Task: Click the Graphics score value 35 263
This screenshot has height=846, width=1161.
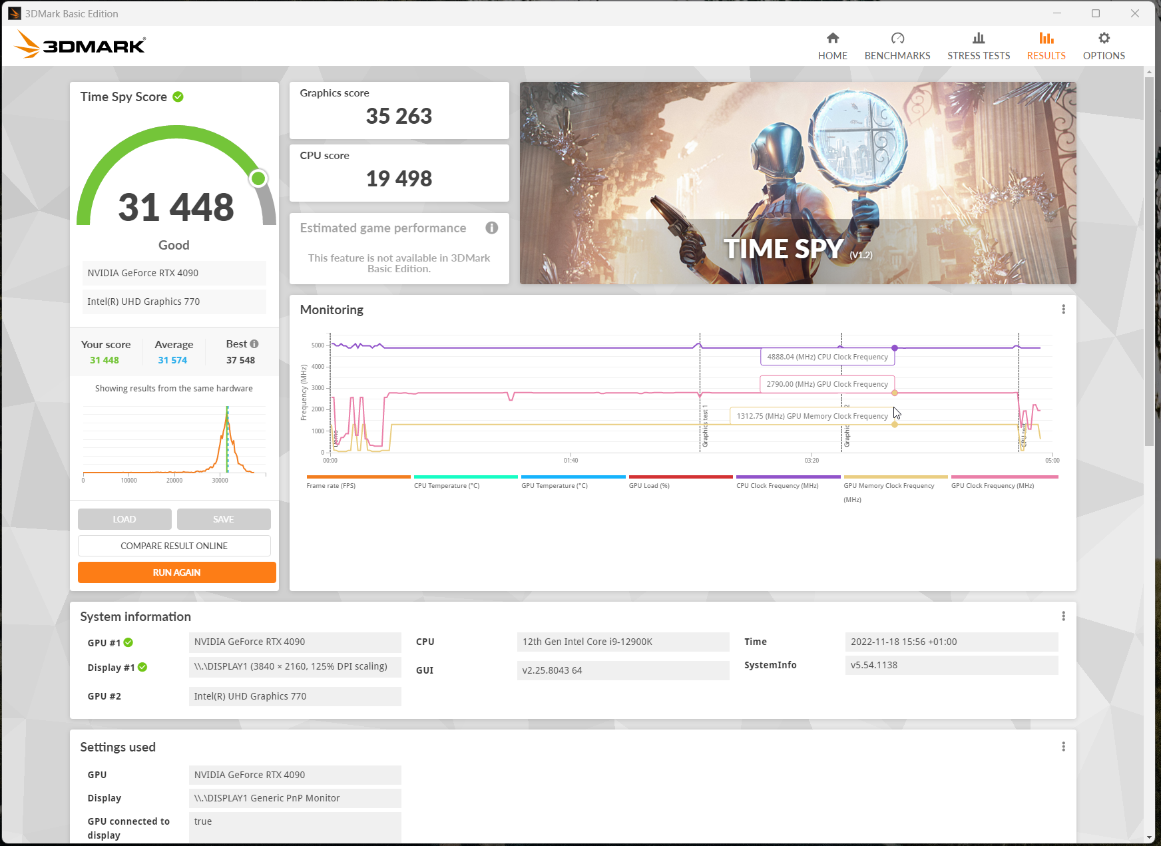Action: (399, 116)
